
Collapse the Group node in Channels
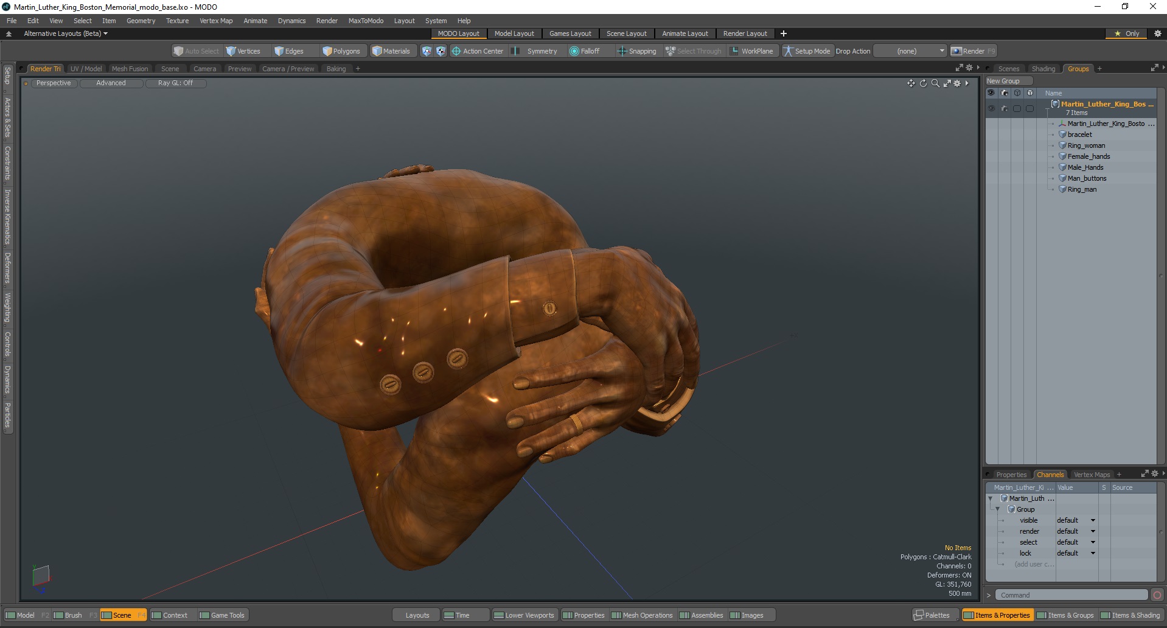pyautogui.click(x=998, y=509)
